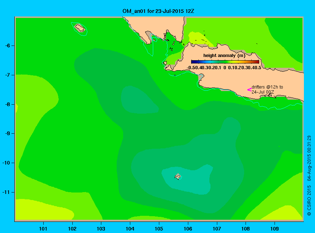This screenshot has height=233, width=315.
Task: Click the -10 latitude axis label
Action: click(6, 163)
